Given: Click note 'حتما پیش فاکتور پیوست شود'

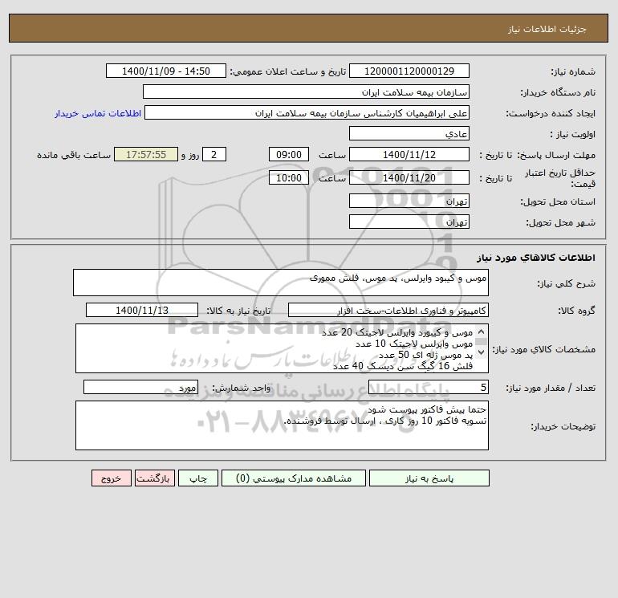Looking at the screenshot, I should coord(427,410).
